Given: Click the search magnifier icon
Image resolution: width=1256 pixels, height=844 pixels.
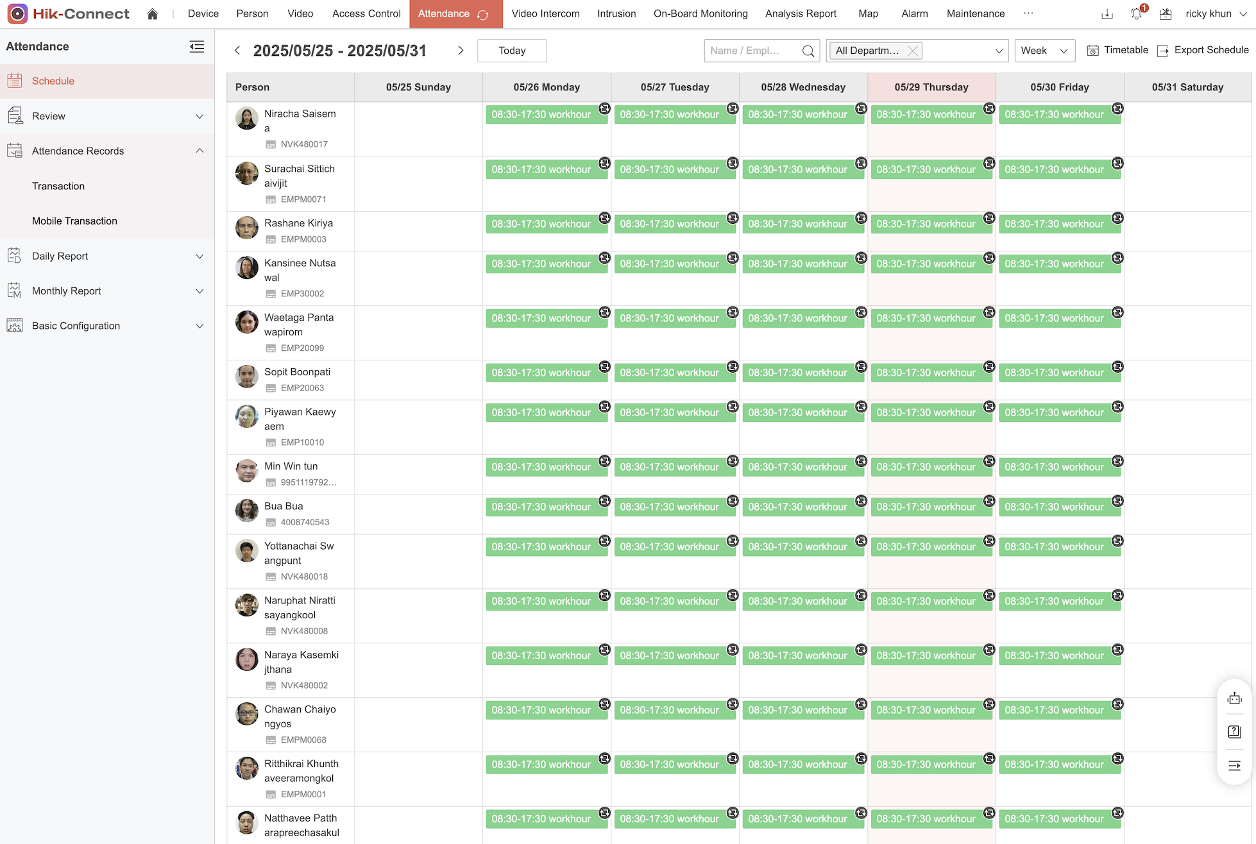Looking at the screenshot, I should [x=808, y=51].
